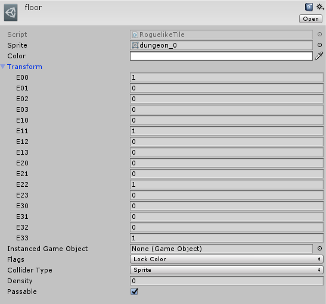Click the Instanced Game Object label
This screenshot has height=304, width=326.
(x=48, y=249)
